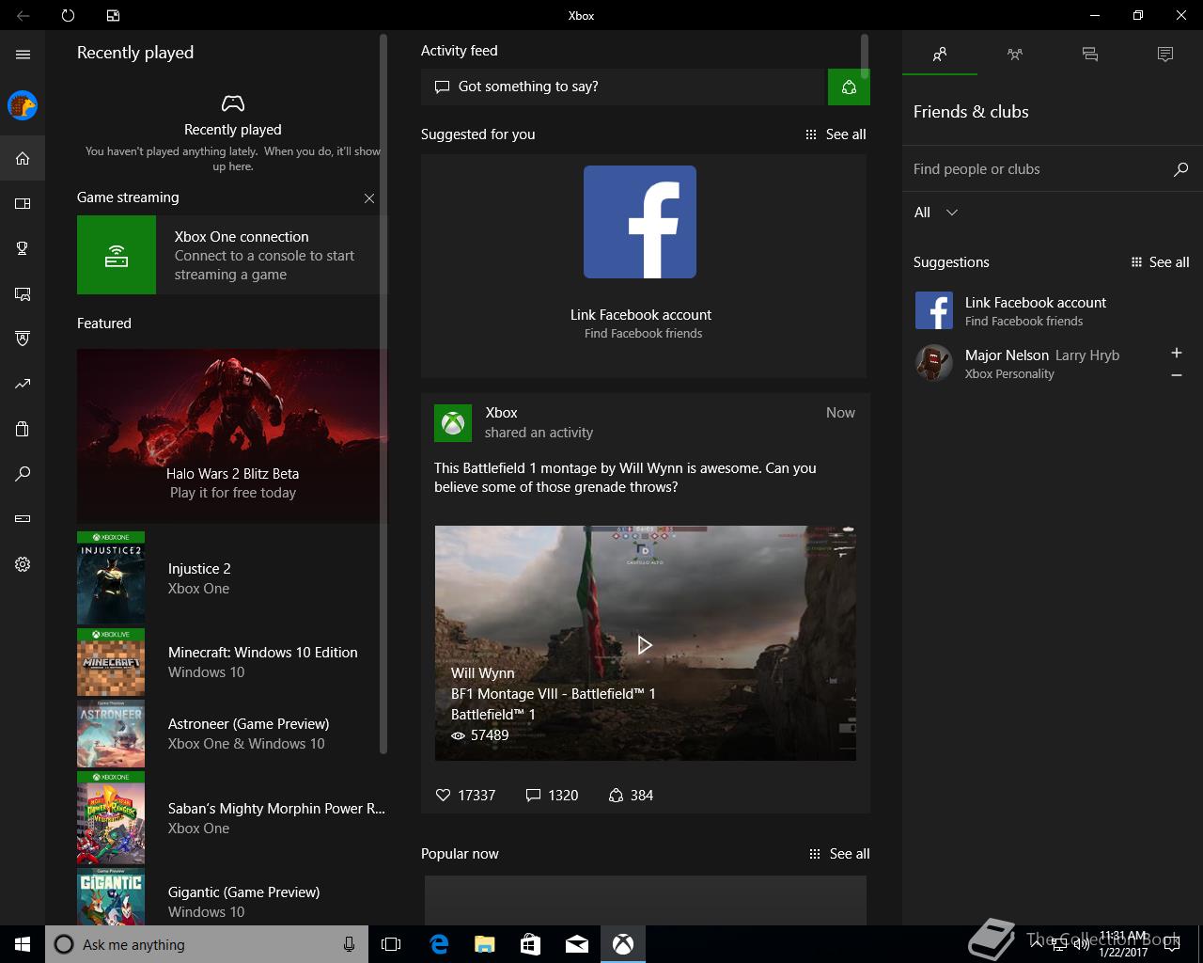Click Got something to say field
This screenshot has height=963, width=1203.
click(x=624, y=87)
